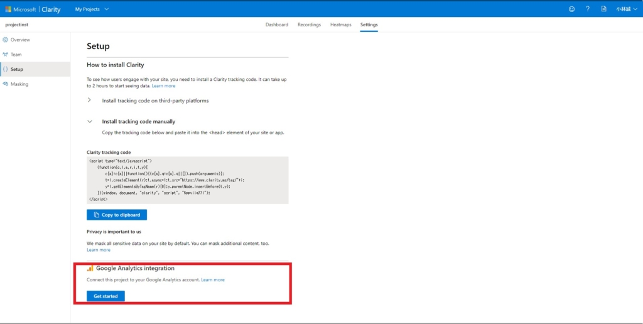Click the document icon in header
Viewport: 643px width, 324px height.
click(x=603, y=9)
